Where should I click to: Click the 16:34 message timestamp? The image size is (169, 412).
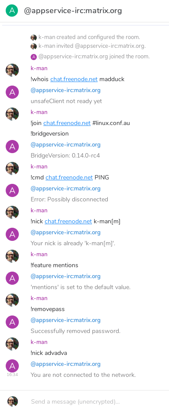coord(12,374)
